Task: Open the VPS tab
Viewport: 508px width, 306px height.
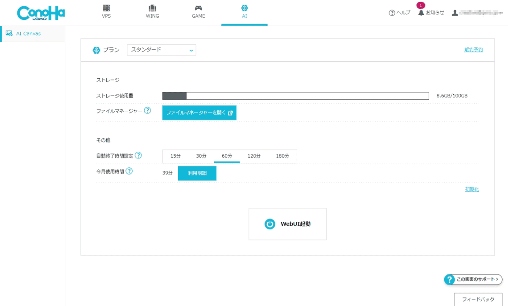Action: (106, 12)
